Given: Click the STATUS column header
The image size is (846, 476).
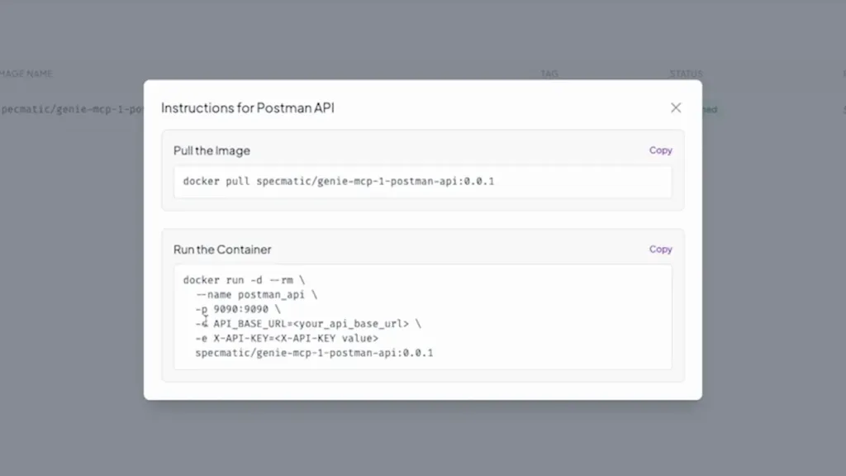Looking at the screenshot, I should click(x=686, y=74).
